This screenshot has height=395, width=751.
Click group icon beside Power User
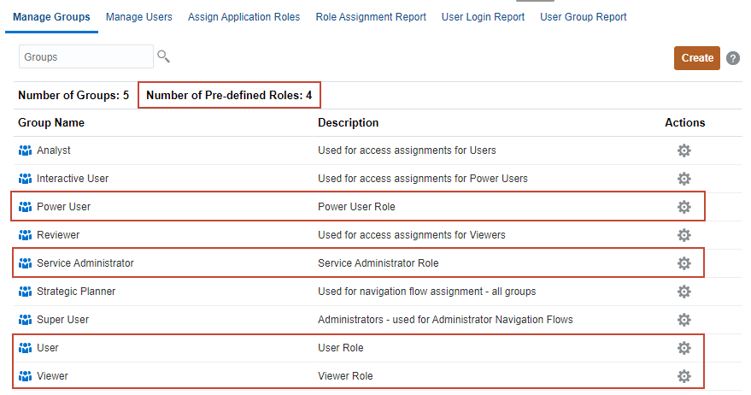25,207
